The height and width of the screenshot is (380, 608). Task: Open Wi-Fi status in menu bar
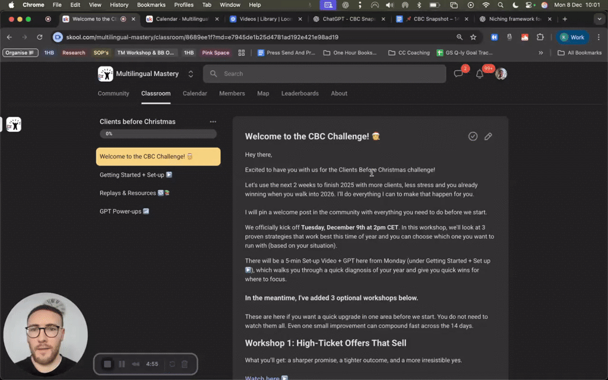click(486, 5)
